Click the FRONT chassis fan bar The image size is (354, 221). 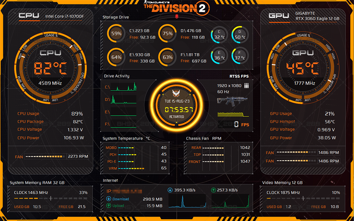pos(213,162)
